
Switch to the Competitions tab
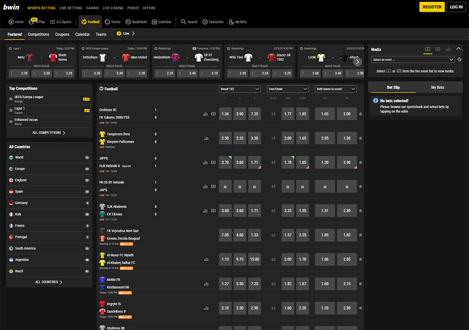coord(38,34)
